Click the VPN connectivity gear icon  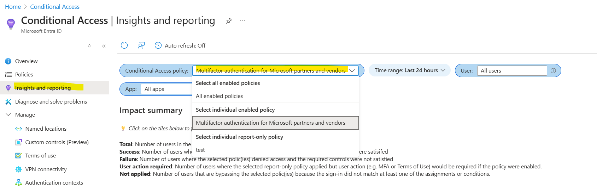[x=18, y=169]
